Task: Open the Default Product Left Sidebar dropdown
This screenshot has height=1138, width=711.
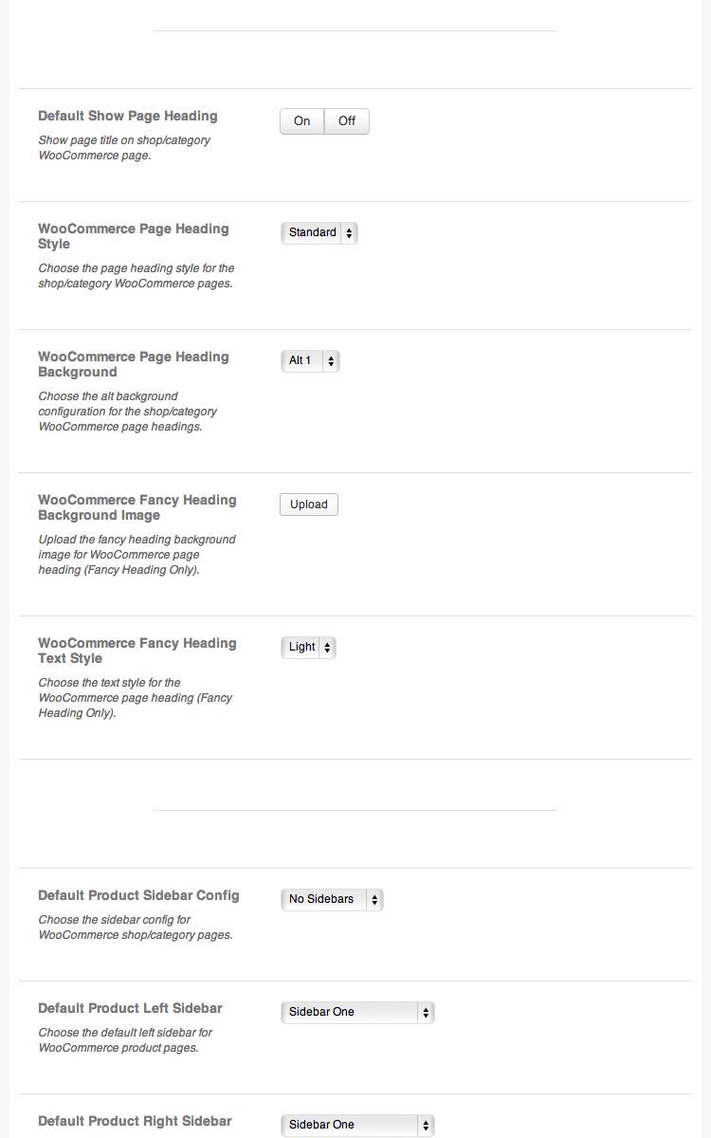Action: pyautogui.click(x=357, y=1012)
